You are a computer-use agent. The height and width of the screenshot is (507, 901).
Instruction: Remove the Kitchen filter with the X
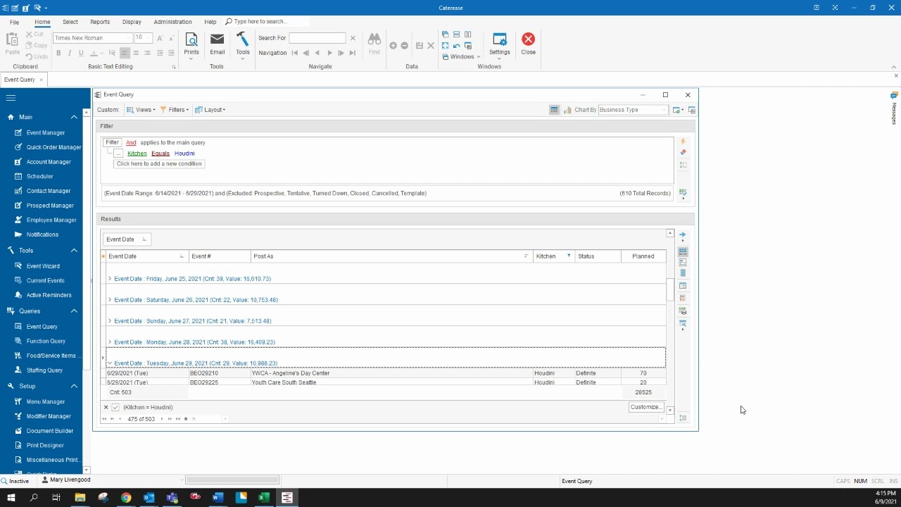pyautogui.click(x=106, y=407)
